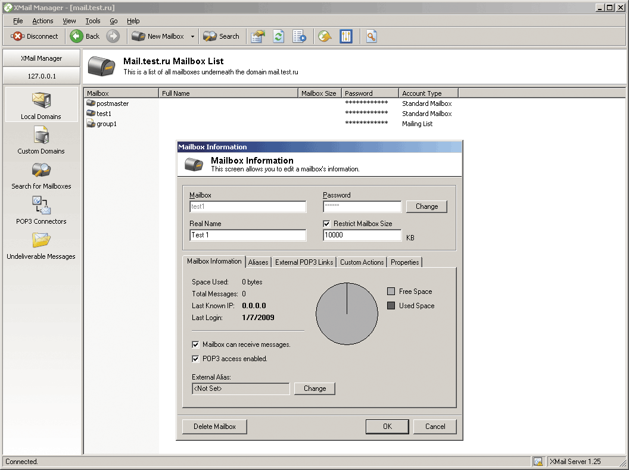Click the Refresh green arrows icon

(x=278, y=36)
